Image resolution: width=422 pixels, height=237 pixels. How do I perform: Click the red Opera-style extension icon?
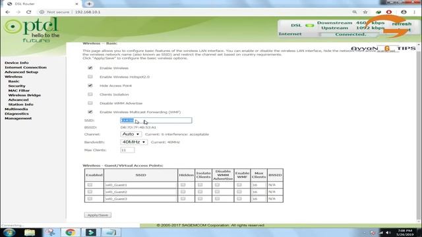[389, 12]
